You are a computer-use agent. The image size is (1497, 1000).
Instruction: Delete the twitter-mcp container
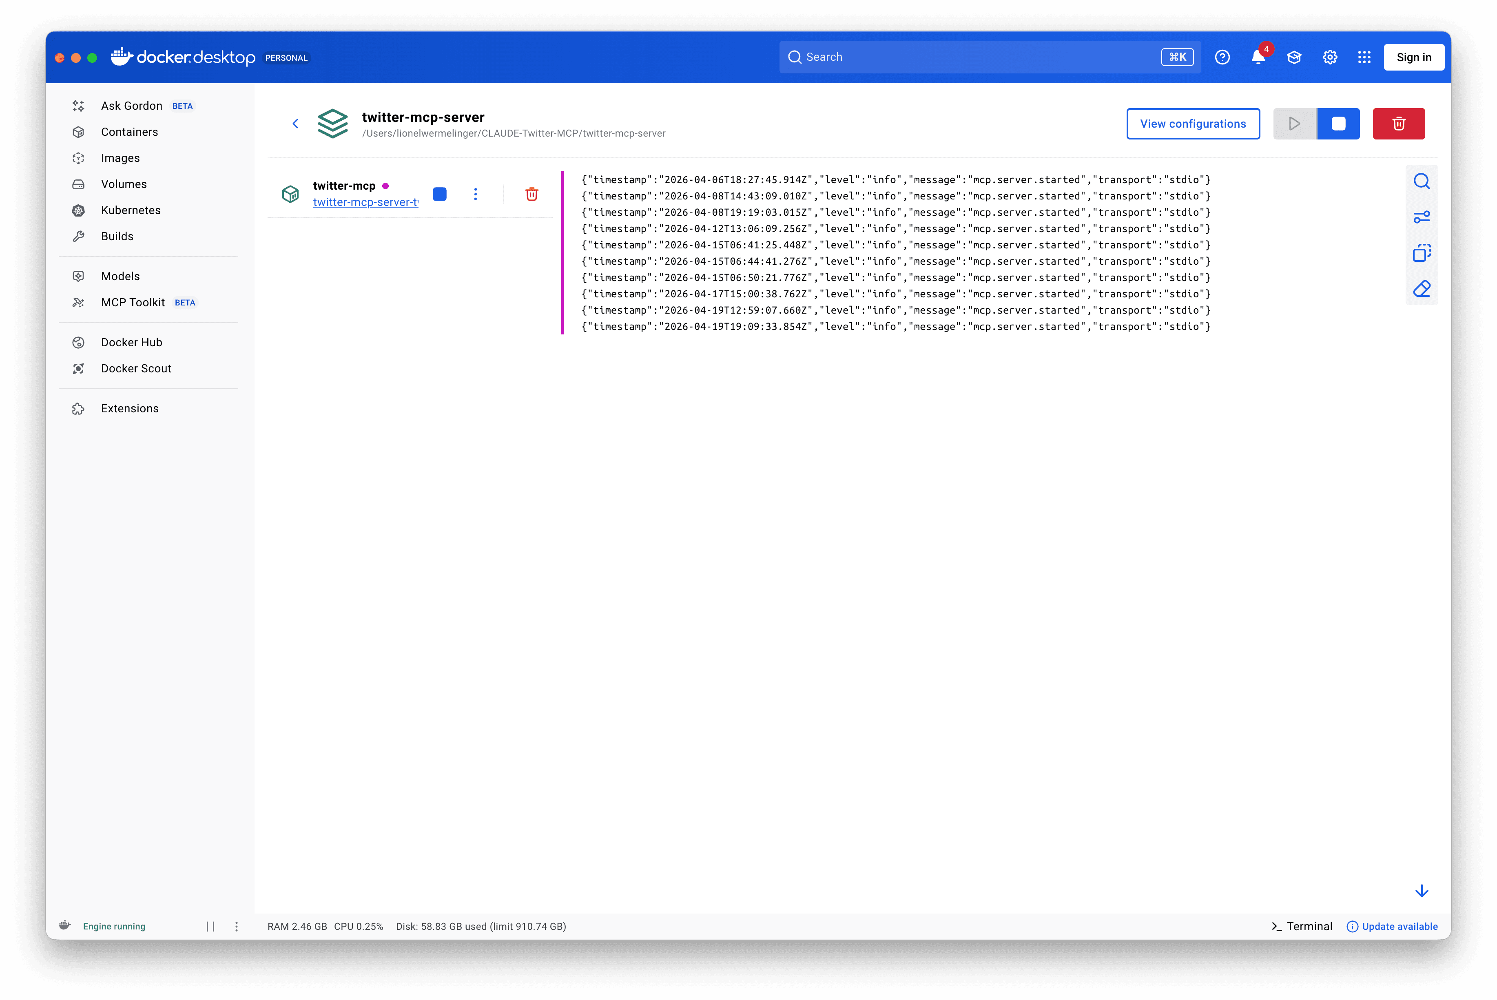(x=531, y=194)
